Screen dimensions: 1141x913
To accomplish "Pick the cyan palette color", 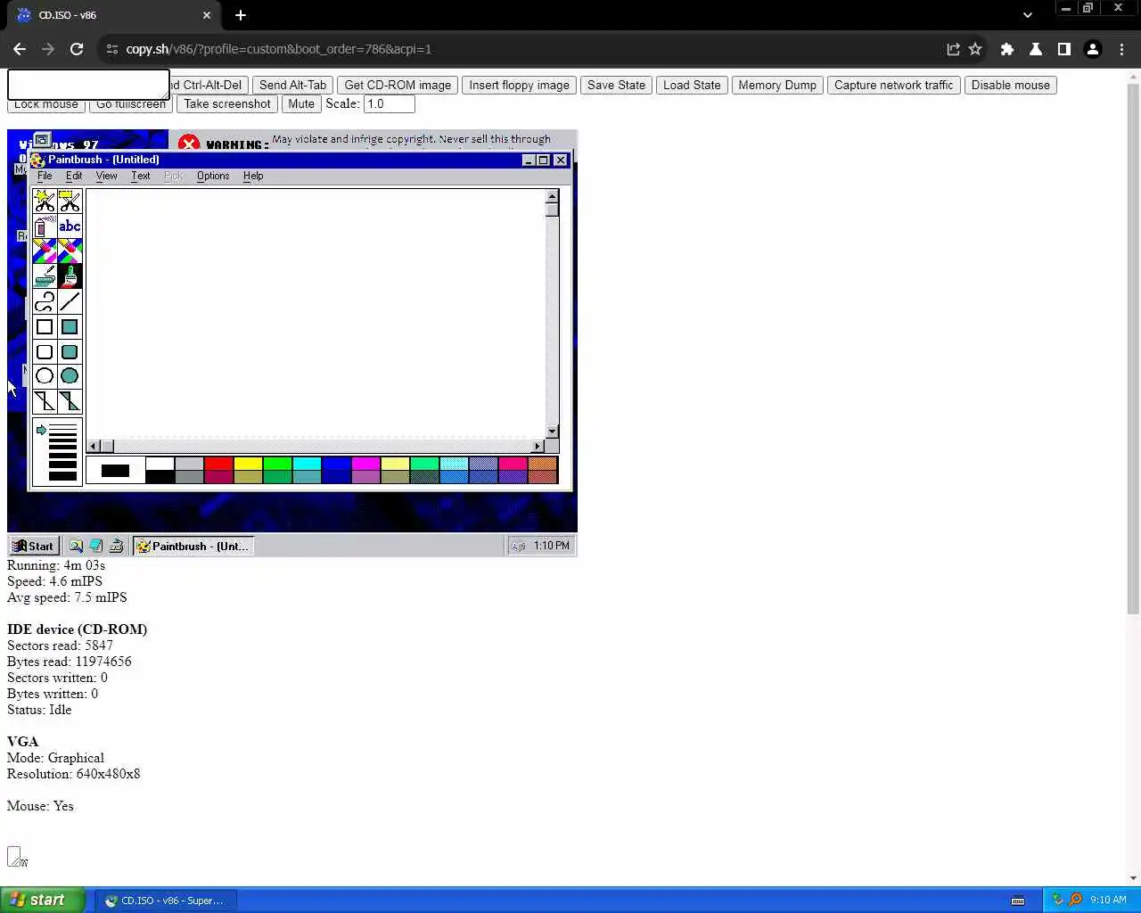I will pyautogui.click(x=307, y=464).
